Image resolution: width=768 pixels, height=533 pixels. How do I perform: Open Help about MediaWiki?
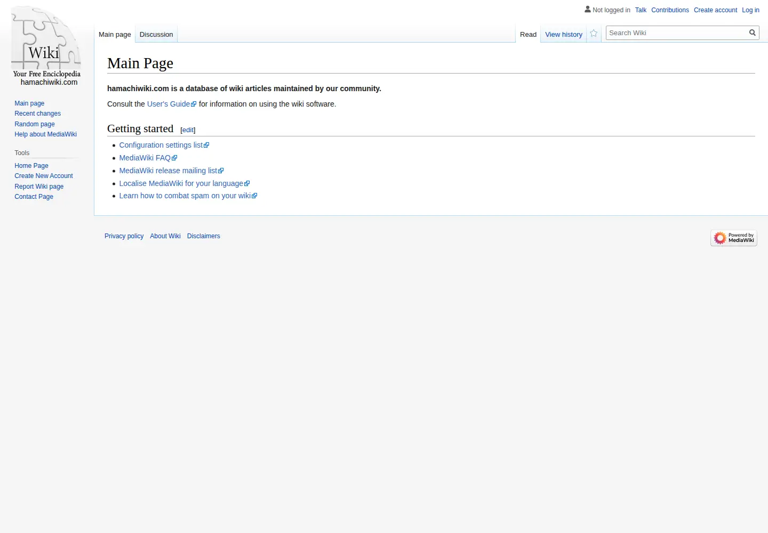point(45,134)
